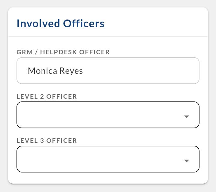Expand the Level 2 Officer combo box

point(108,115)
